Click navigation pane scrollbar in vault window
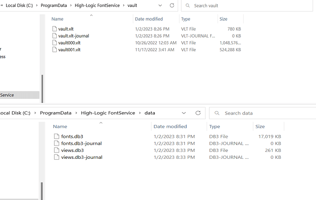The width and height of the screenshot is (316, 200). [x=42, y=89]
